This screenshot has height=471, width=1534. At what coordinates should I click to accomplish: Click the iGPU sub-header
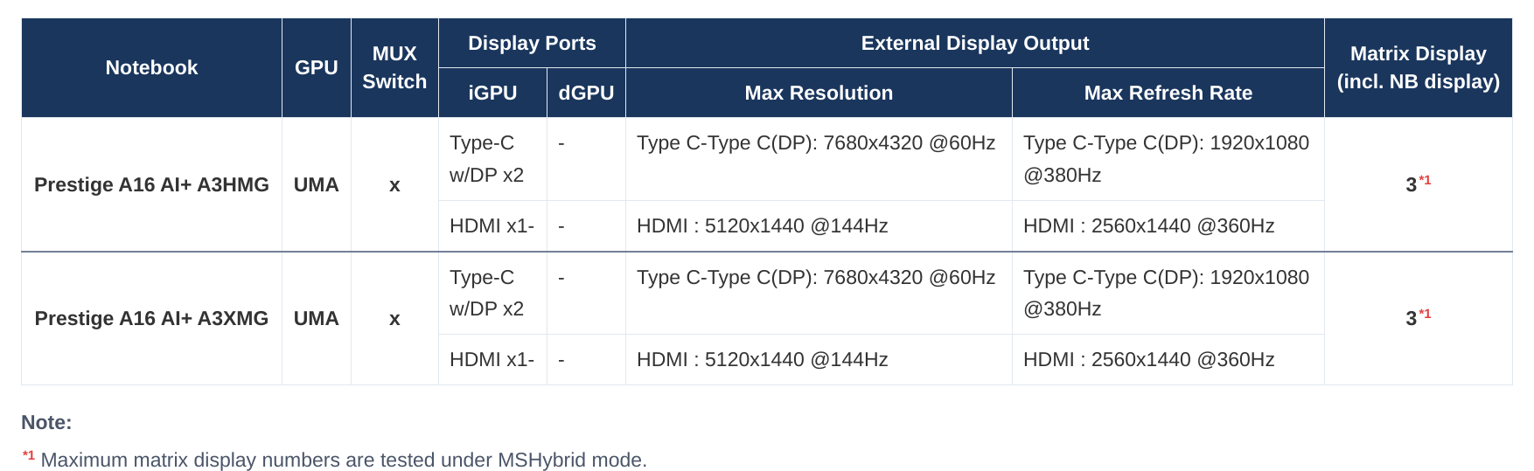click(492, 93)
